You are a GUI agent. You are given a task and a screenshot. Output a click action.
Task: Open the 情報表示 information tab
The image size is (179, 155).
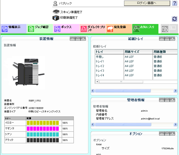(14, 29)
